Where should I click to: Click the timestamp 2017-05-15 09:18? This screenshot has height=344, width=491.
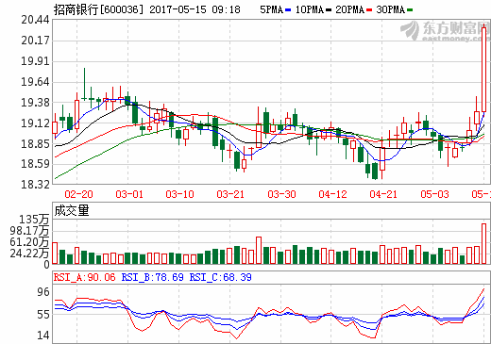coord(195,9)
